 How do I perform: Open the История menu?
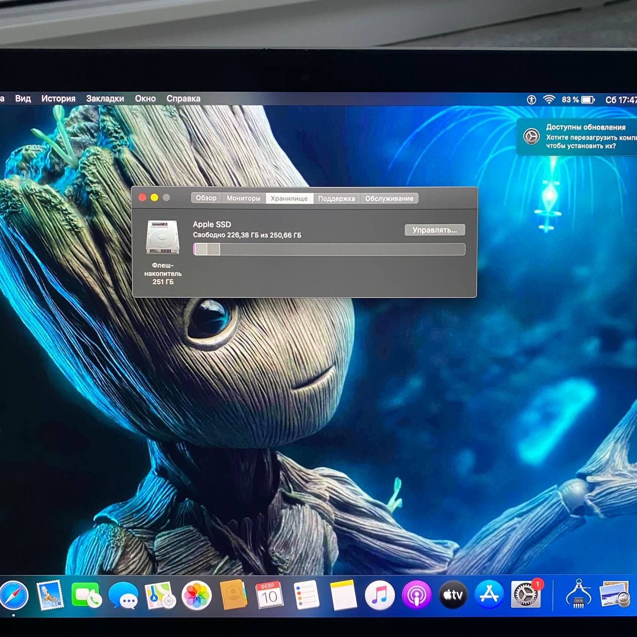[x=58, y=99]
